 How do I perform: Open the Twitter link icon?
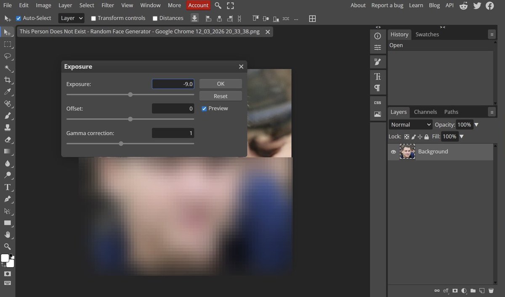tap(477, 5)
